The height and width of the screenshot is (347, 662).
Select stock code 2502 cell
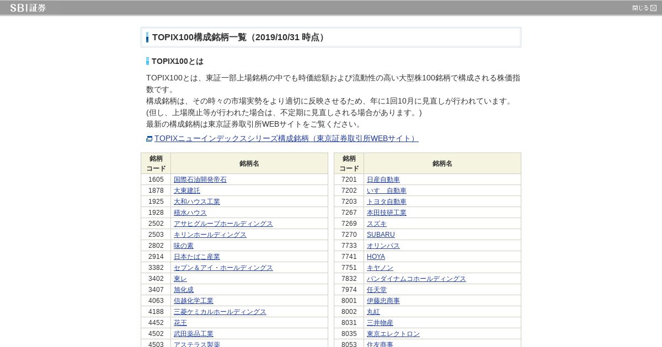(156, 224)
